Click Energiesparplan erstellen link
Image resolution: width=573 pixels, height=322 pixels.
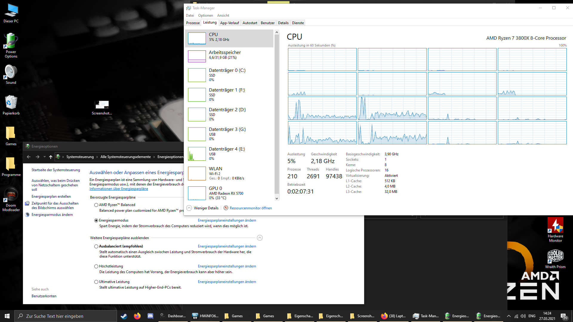pos(51,196)
